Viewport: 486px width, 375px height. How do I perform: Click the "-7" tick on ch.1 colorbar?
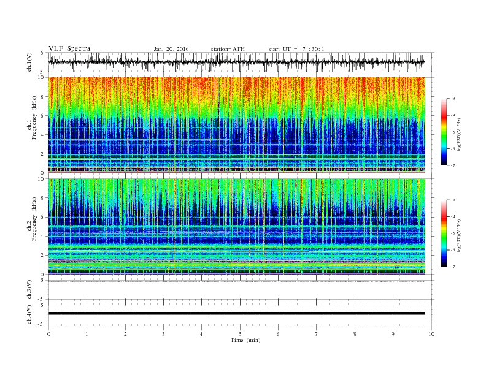point(452,165)
